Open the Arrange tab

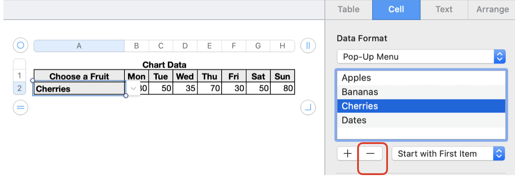pos(492,9)
